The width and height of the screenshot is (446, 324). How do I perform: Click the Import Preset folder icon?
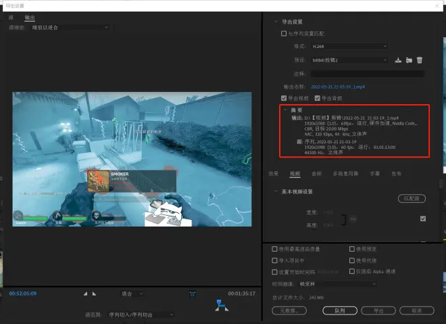click(409, 60)
